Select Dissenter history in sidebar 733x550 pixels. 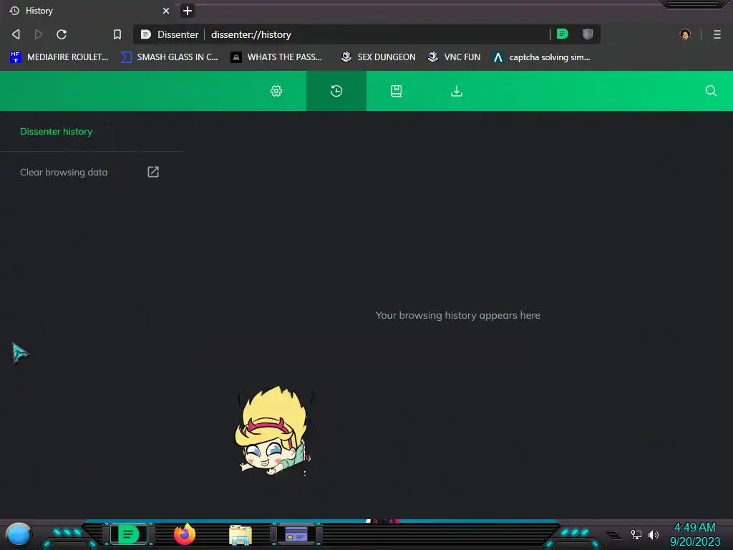click(x=56, y=132)
